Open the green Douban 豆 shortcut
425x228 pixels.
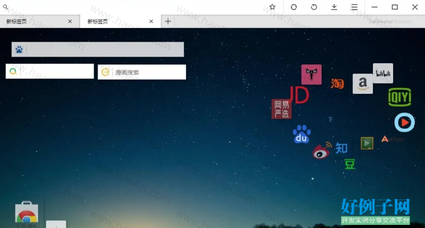tap(350, 164)
